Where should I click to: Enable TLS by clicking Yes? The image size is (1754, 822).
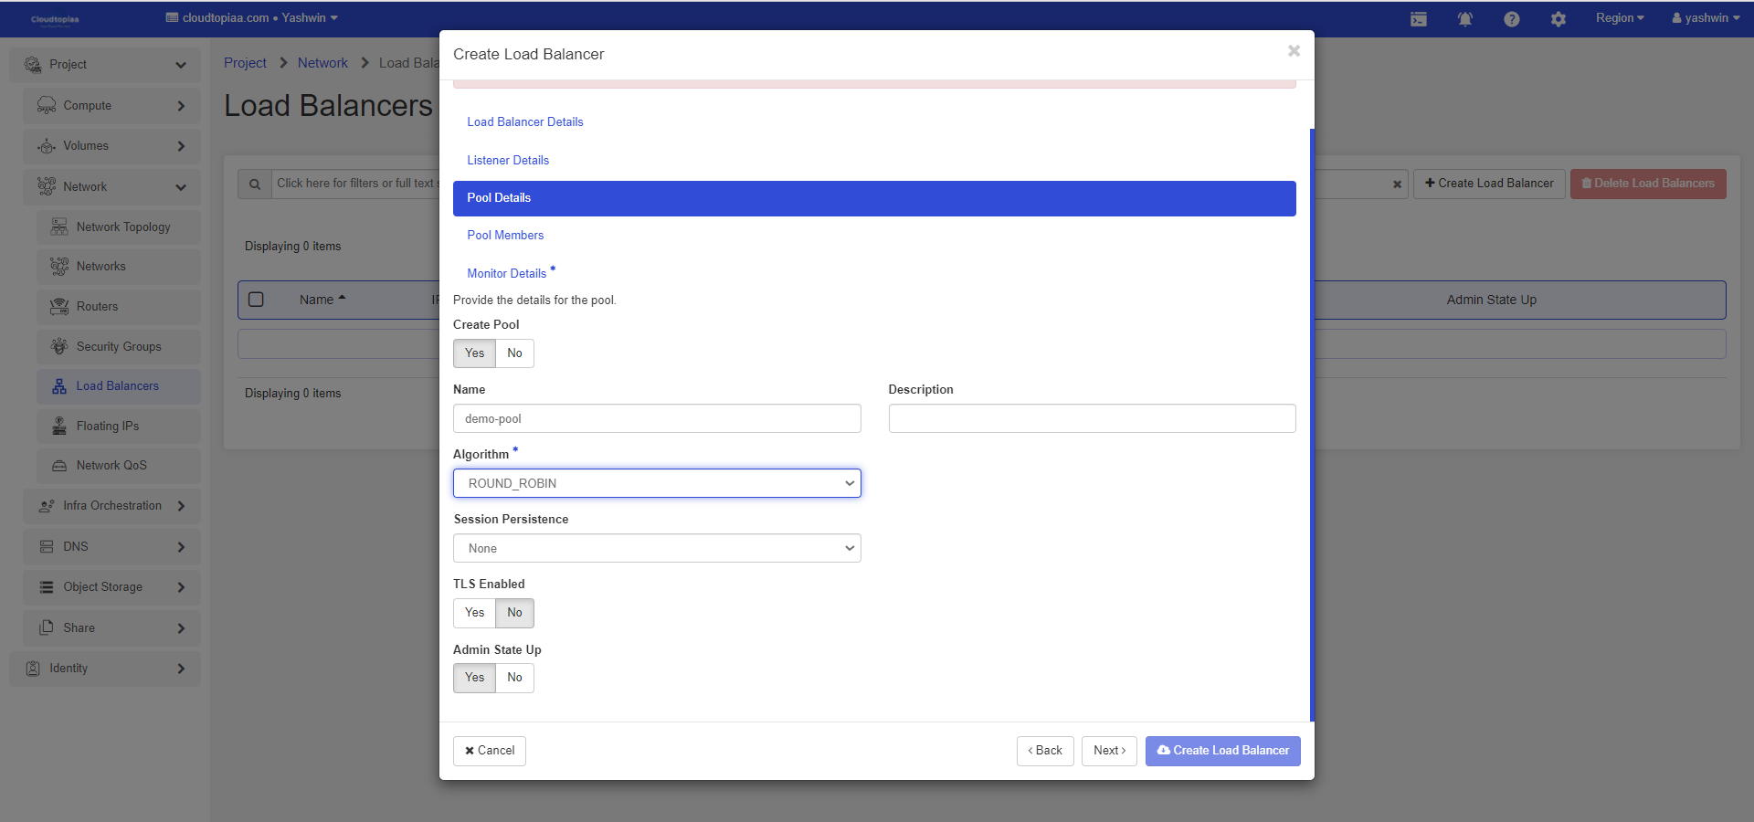[x=474, y=613]
